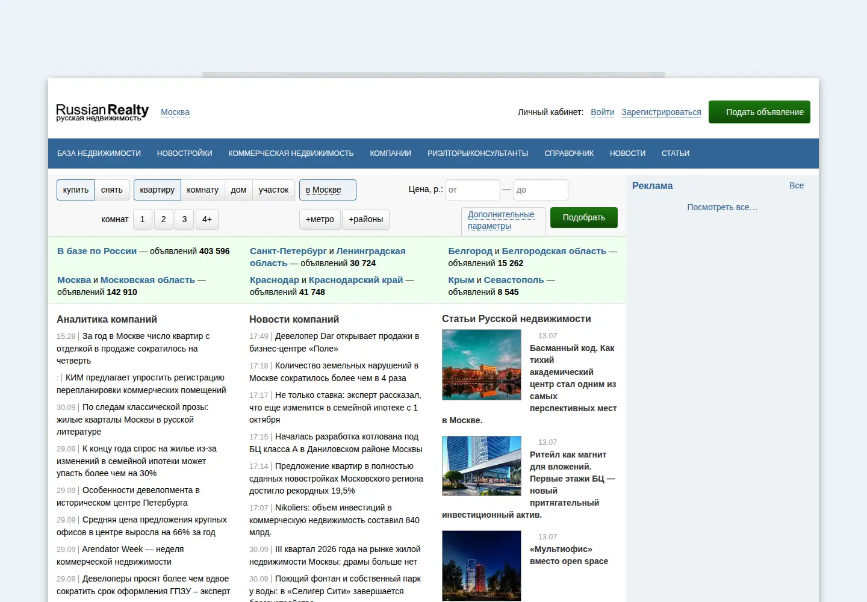The height and width of the screenshot is (602, 867).
Task: Select the снять deal type
Action: point(112,190)
